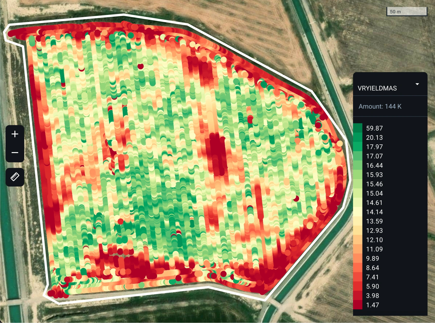Click the 50 m scale bar
Viewport: 435px width, 323px height.
406,12
